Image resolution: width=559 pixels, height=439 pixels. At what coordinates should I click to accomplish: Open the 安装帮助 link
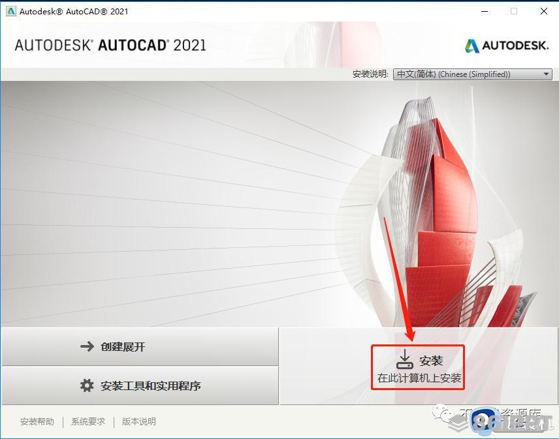pyautogui.click(x=37, y=421)
